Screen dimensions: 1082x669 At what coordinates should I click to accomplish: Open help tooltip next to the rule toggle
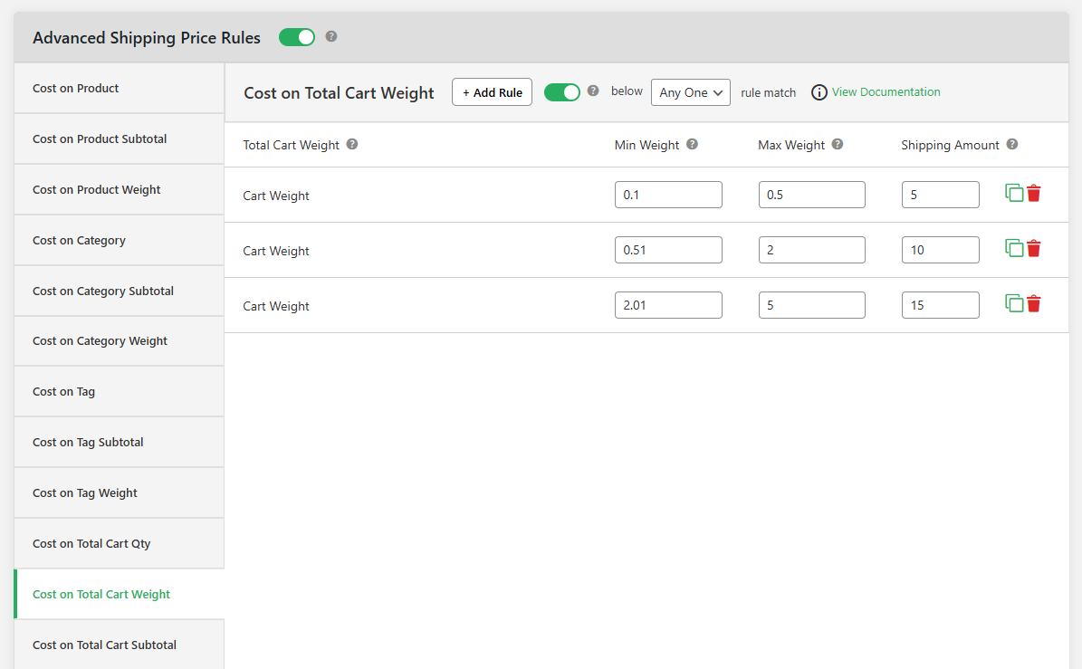[x=593, y=91]
